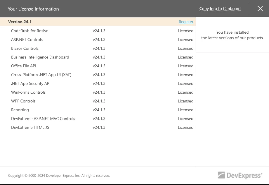Image resolution: width=269 pixels, height=185 pixels.
Task: Select WinForms Controls entry
Action: [98, 92]
